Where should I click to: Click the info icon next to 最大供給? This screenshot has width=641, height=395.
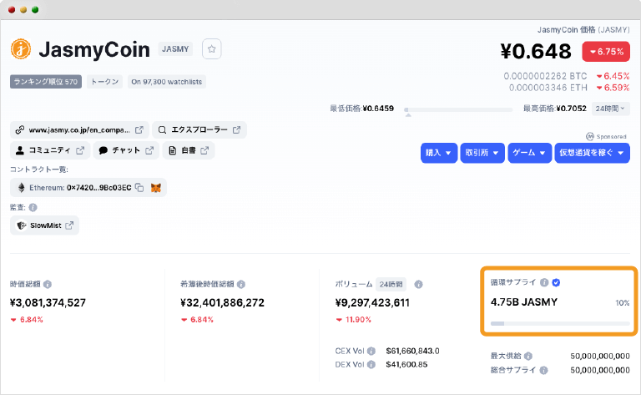tap(528, 356)
